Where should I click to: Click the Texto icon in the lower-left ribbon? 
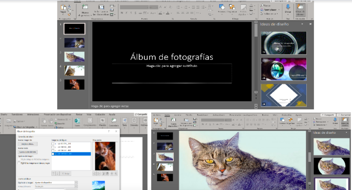125,121
